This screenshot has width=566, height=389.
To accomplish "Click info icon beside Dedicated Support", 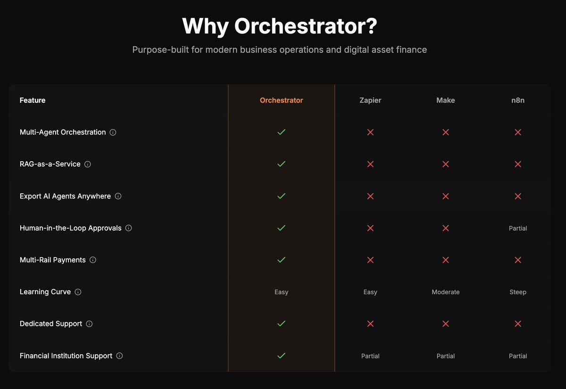I will pyautogui.click(x=89, y=324).
